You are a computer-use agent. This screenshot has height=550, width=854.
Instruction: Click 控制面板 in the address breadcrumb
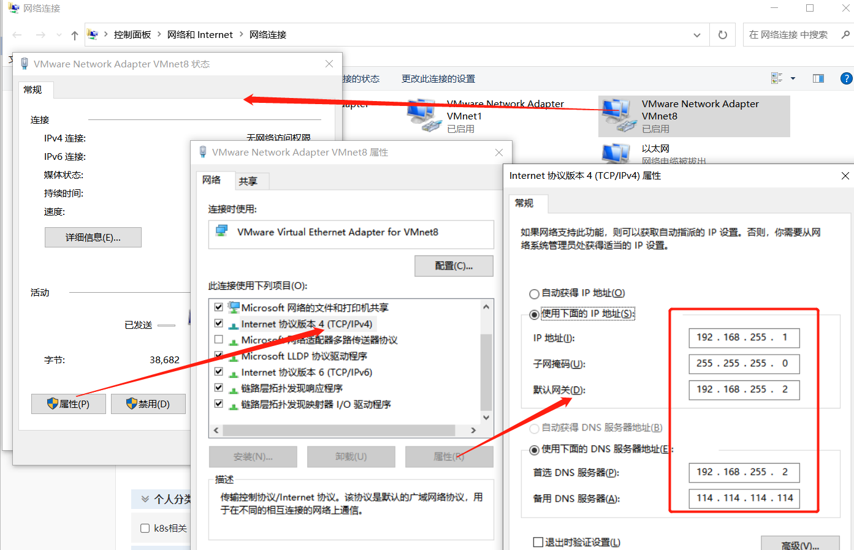click(132, 35)
